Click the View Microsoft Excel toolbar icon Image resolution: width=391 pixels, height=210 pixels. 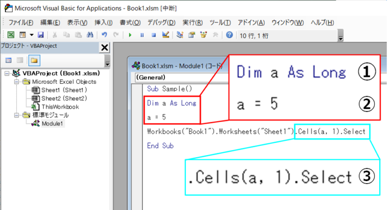tap(11, 35)
